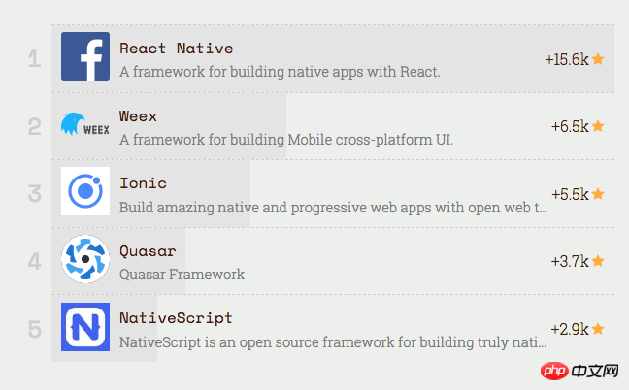The width and height of the screenshot is (629, 390).
Task: Click the star icon beside +5.5k
Action: (x=598, y=194)
